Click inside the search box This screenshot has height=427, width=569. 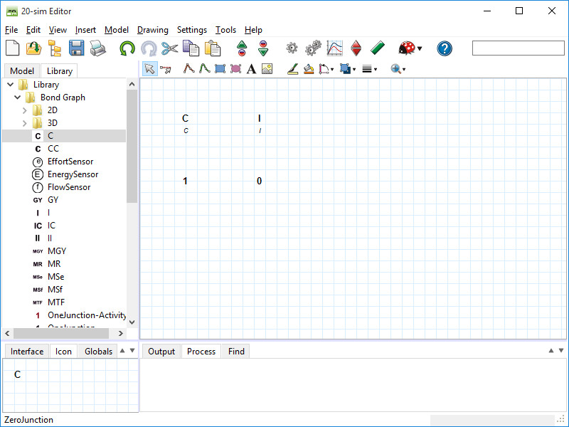coord(518,48)
